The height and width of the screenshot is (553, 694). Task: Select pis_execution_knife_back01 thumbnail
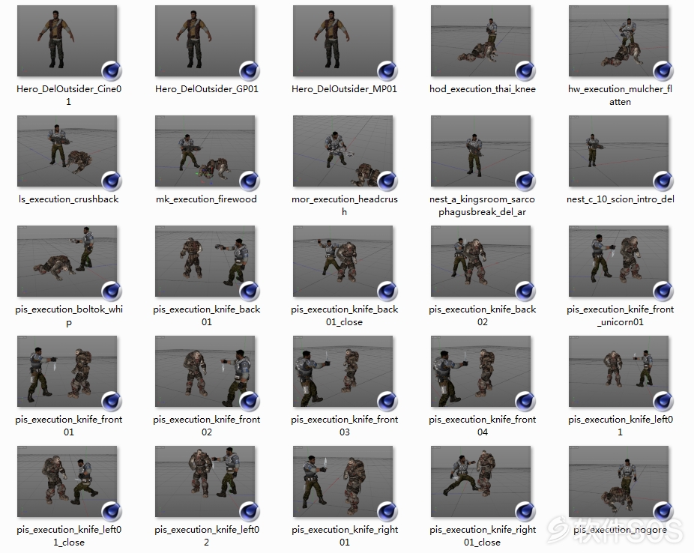[205, 261]
